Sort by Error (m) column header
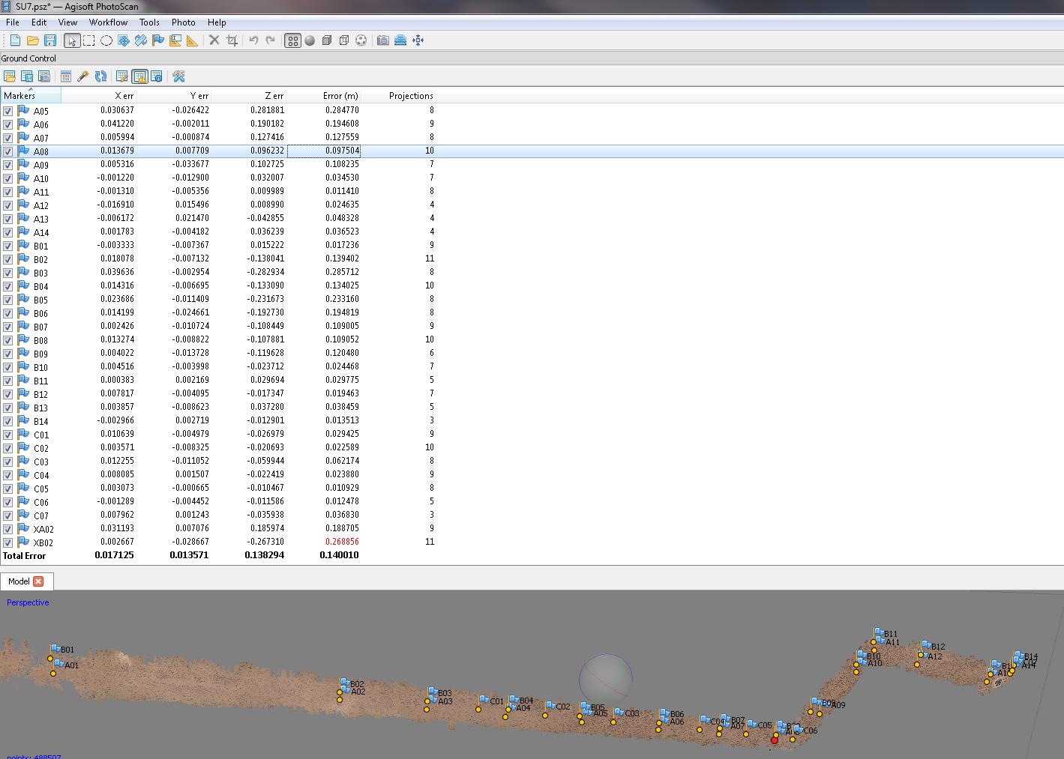 click(340, 96)
